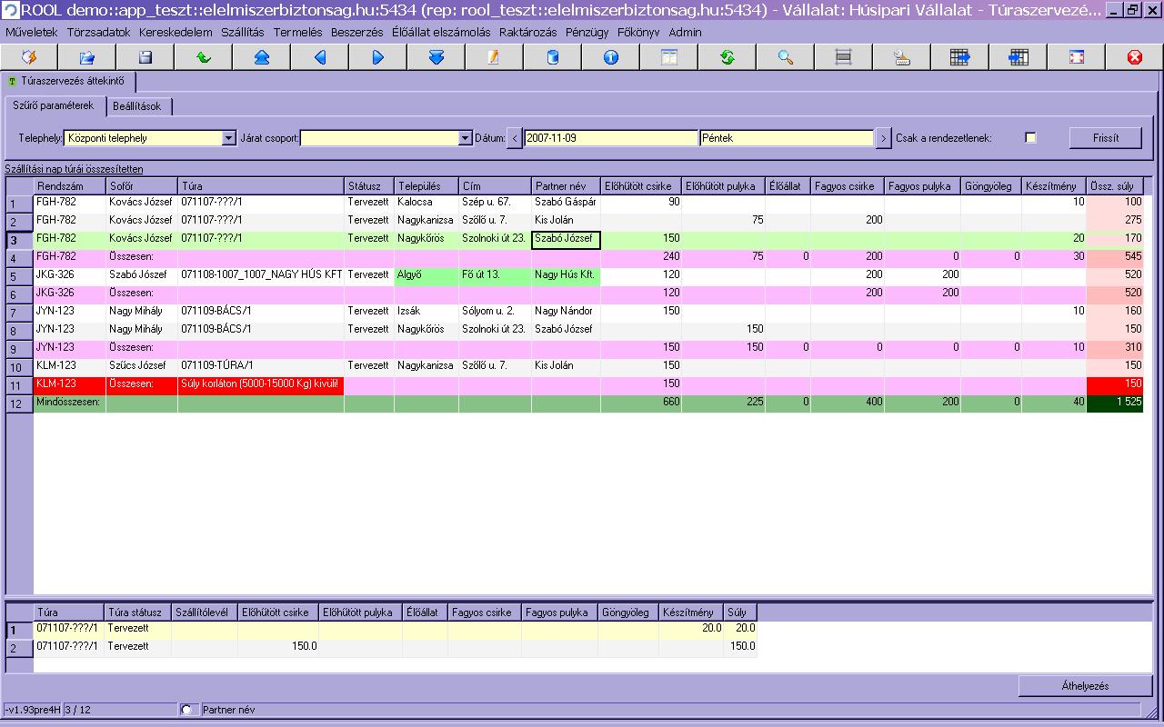The image size is (1164, 727).
Task: Click the magnifier search toolbar icon
Action: pos(785,57)
